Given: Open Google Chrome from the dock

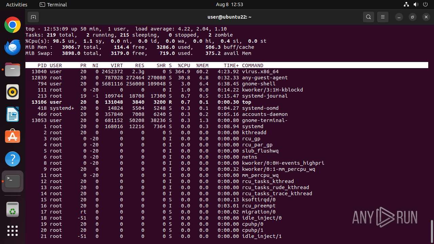Looking at the screenshot, I should 13,25.
